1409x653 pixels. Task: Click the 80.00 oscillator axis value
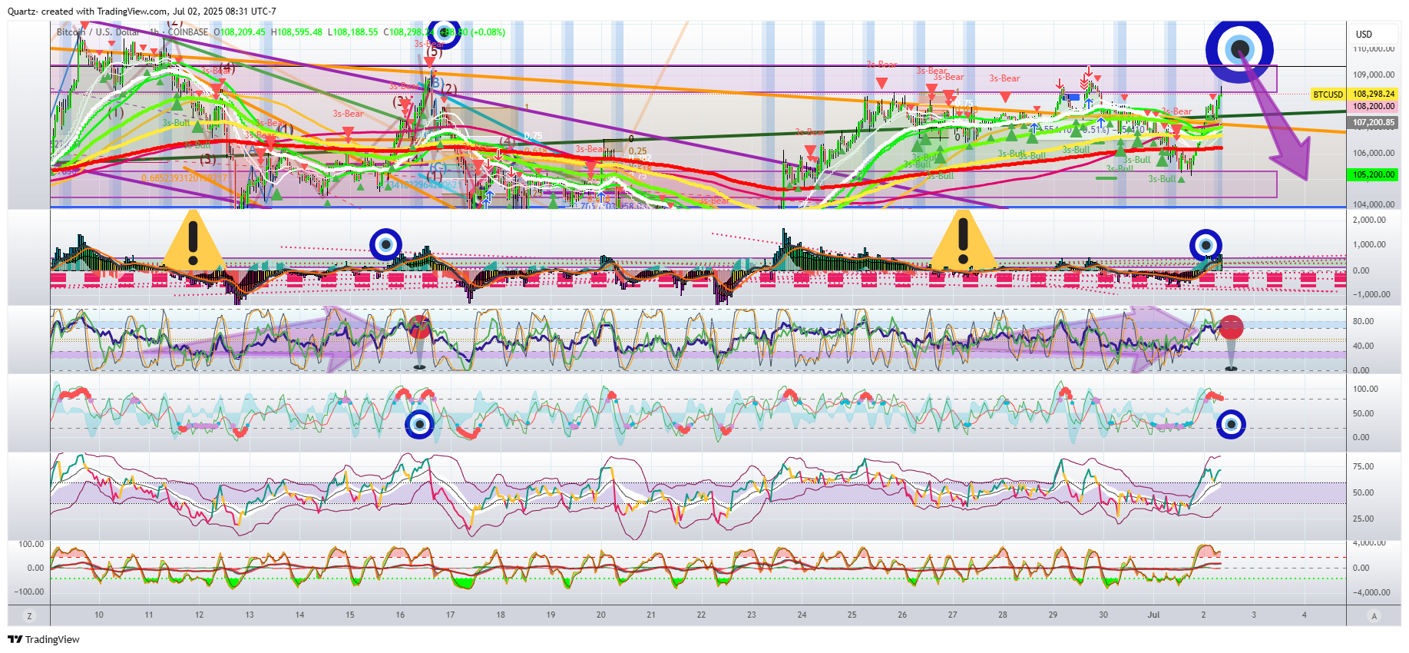[1363, 321]
